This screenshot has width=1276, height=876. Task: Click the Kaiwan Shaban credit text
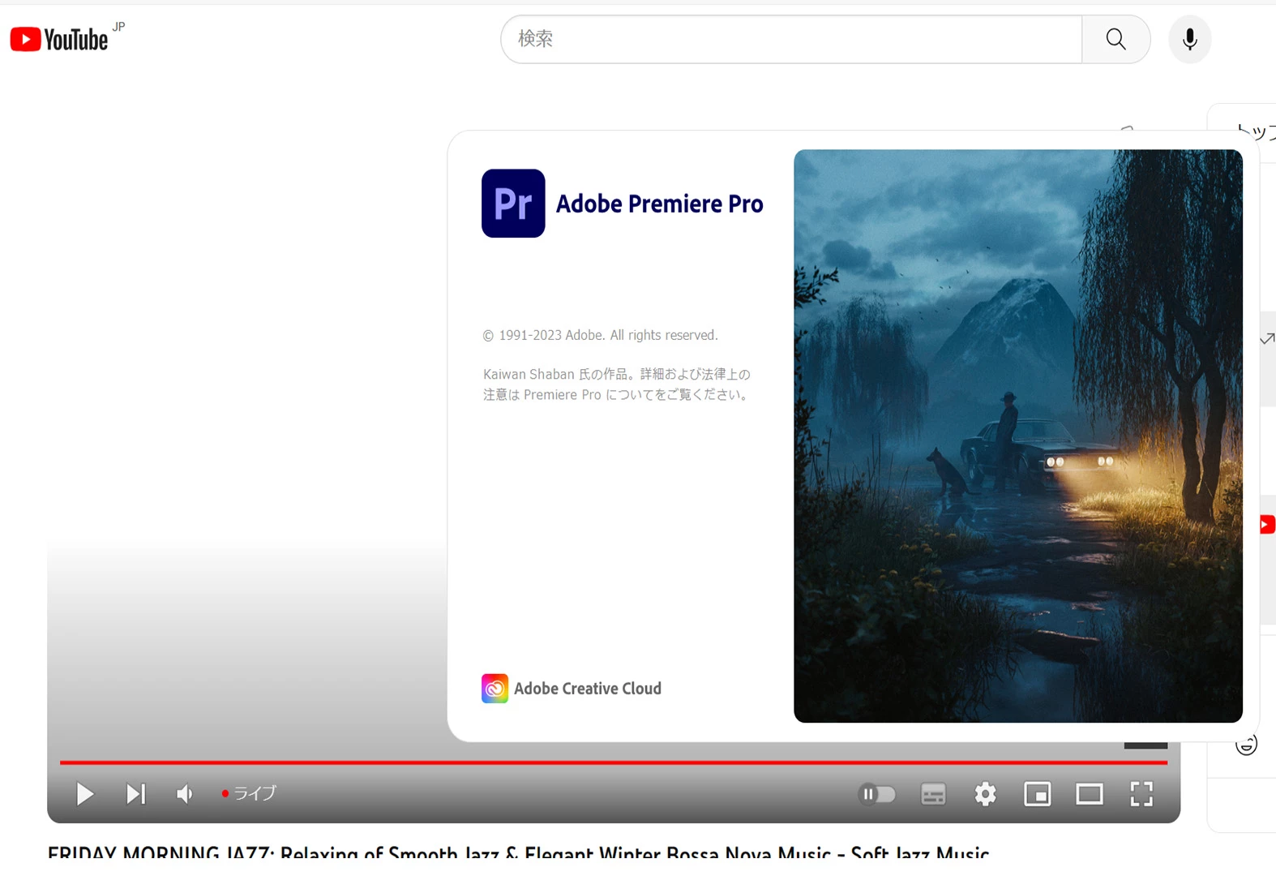pos(617,384)
